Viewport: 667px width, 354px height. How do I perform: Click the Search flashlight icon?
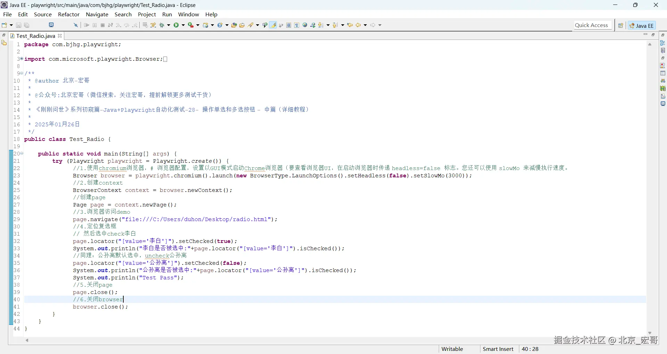(251, 25)
